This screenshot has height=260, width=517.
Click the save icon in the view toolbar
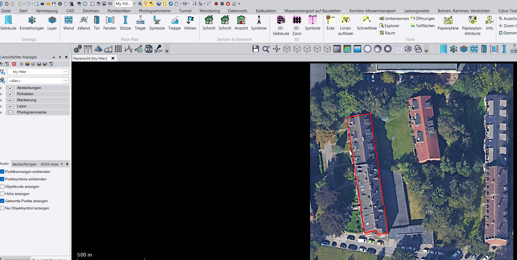[x=255, y=49]
